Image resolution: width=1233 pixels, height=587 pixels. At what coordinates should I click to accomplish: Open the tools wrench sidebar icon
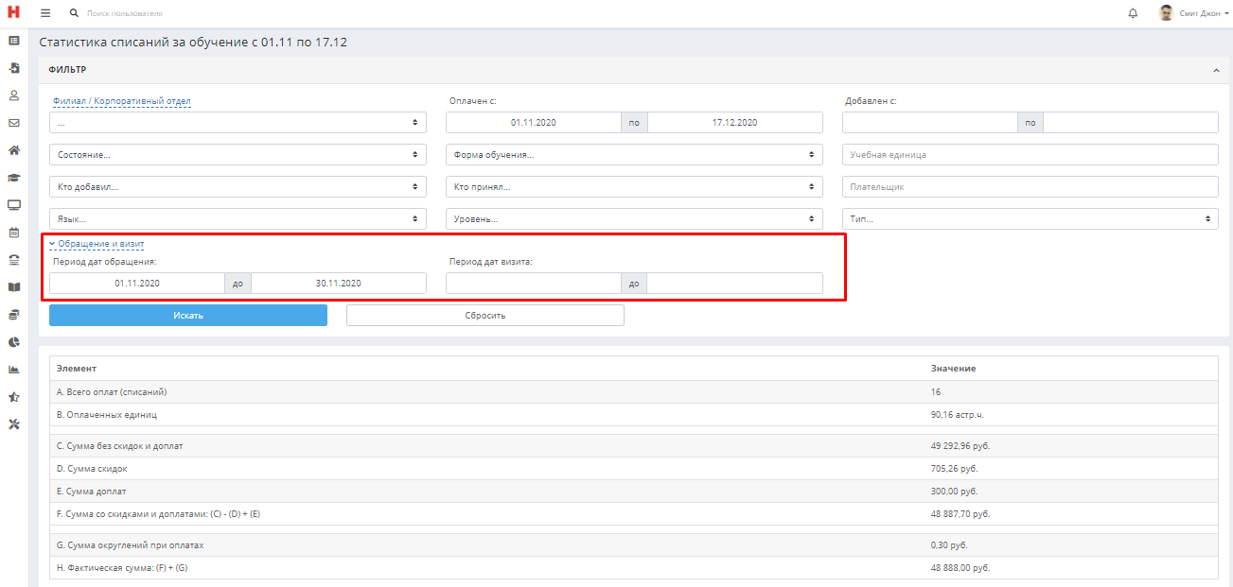(14, 424)
